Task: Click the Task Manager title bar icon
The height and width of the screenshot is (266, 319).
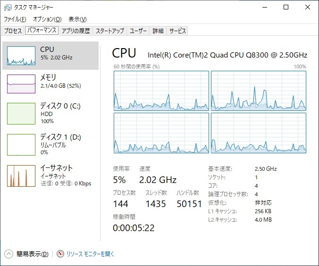Action: pyautogui.click(x=8, y=8)
